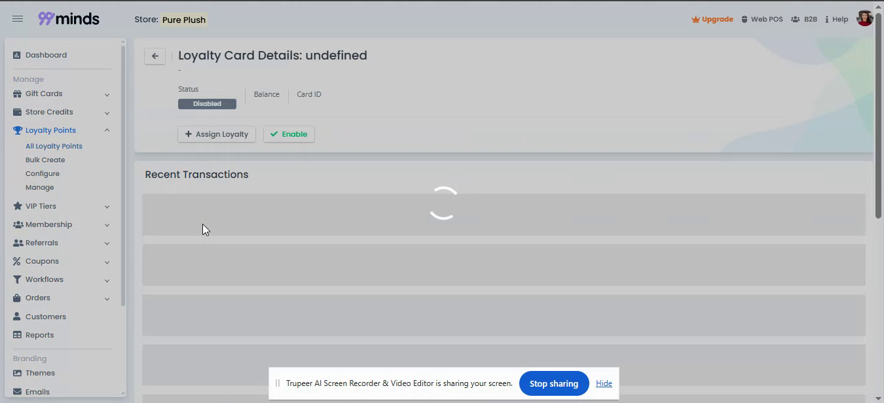Click the 99minds logo

coord(69,19)
